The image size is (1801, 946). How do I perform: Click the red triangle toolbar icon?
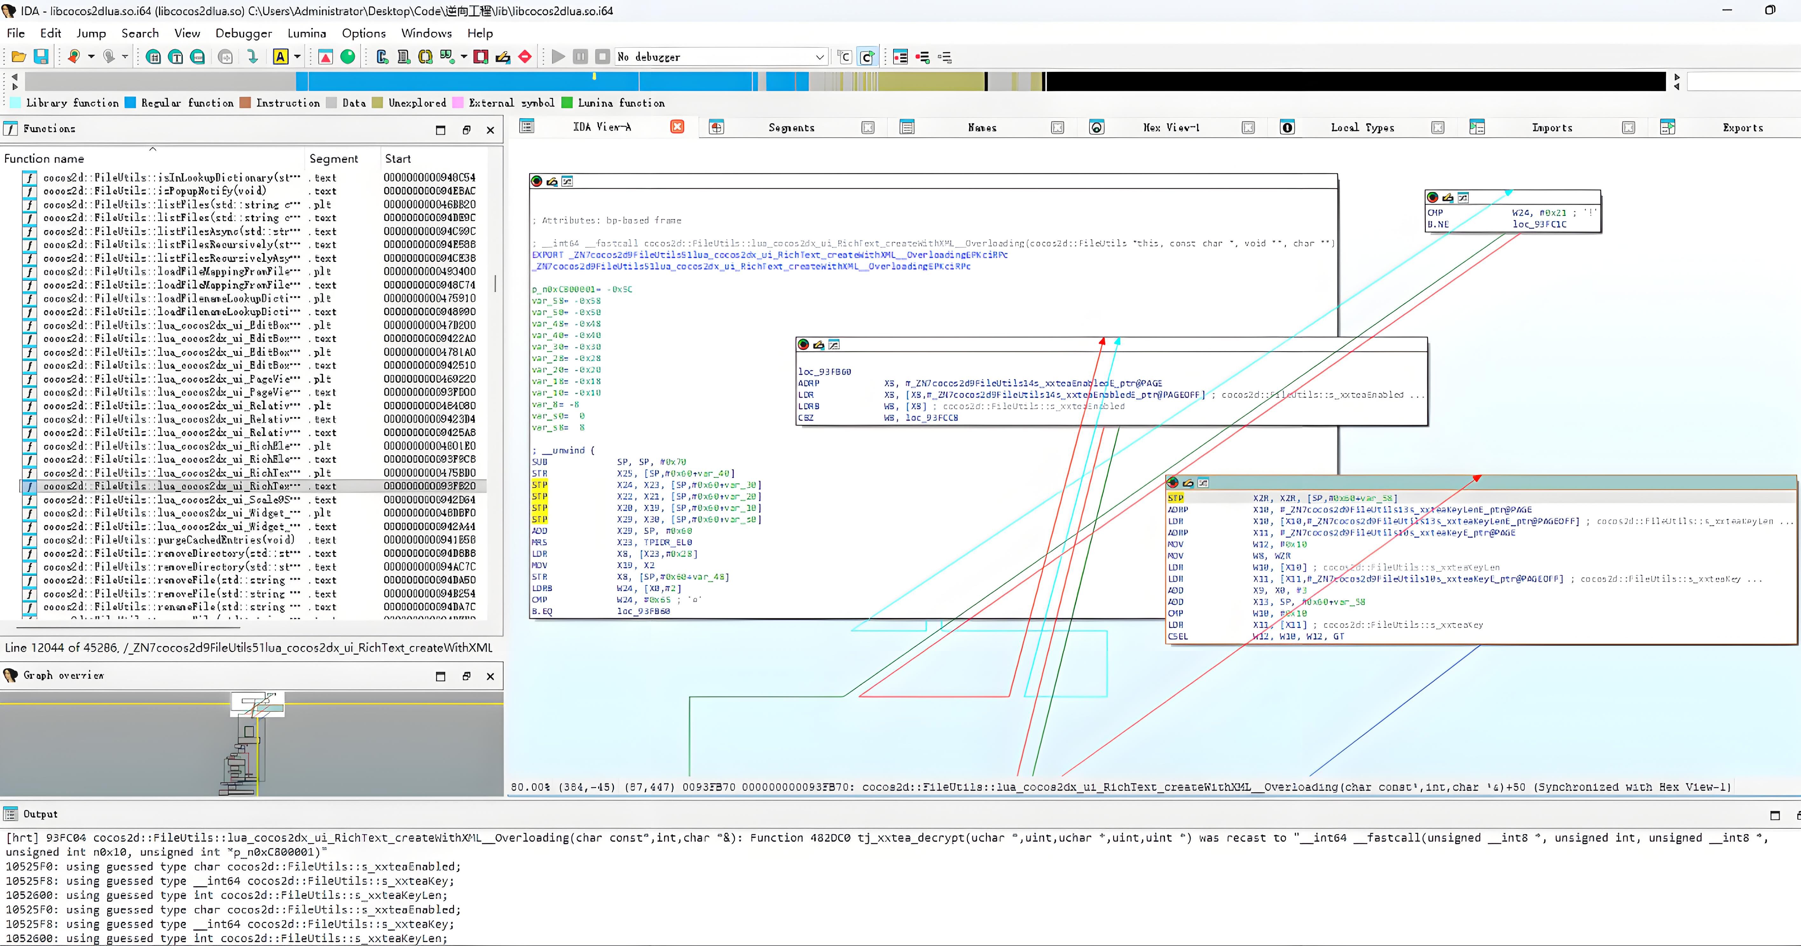pos(326,57)
